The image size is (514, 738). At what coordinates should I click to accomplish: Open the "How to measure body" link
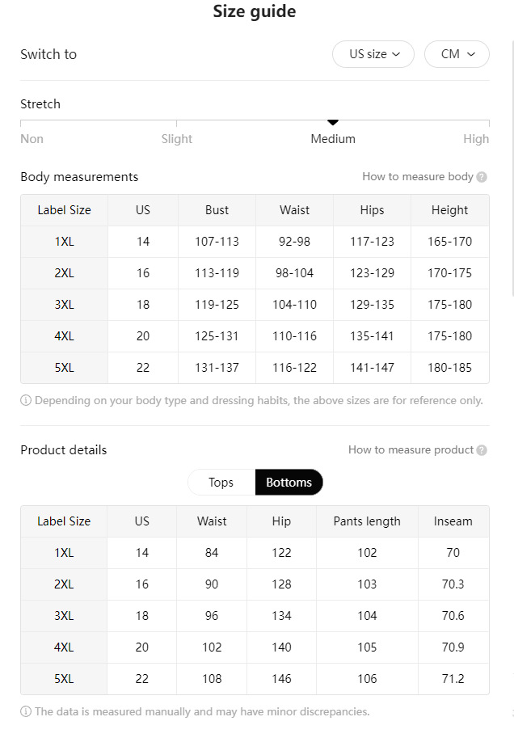(x=417, y=177)
